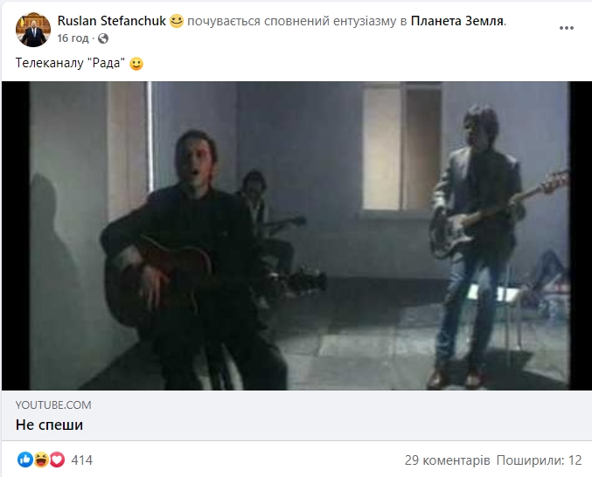Image resolution: width=592 pixels, height=477 pixels.
Task: Click the Планета Земля location link
Action: coord(456,21)
